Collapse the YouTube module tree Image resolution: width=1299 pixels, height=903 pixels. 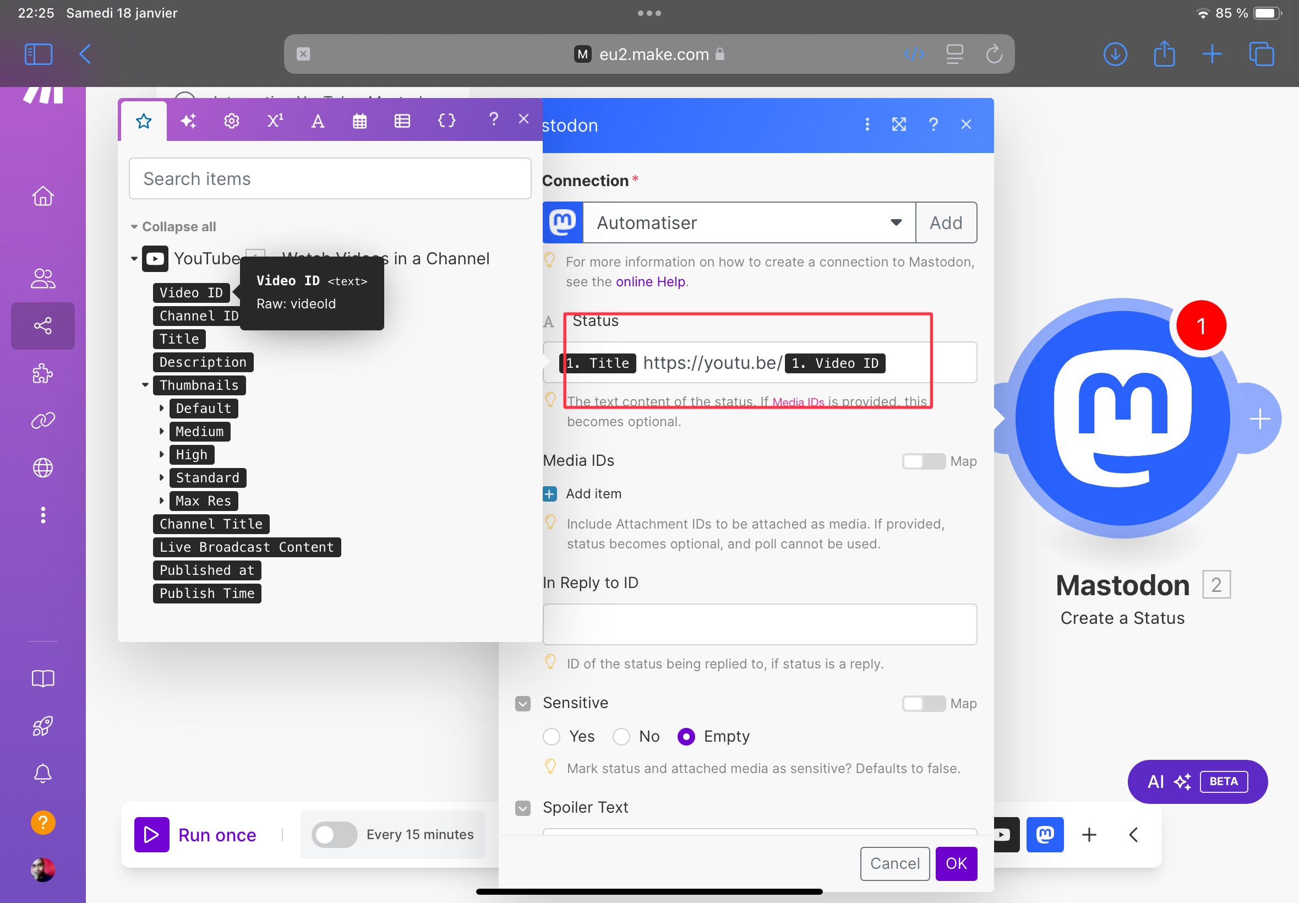click(134, 259)
